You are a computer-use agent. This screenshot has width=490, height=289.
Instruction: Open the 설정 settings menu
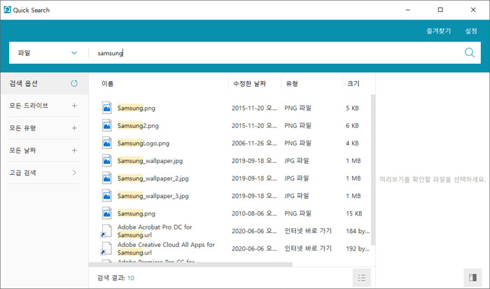pos(470,31)
